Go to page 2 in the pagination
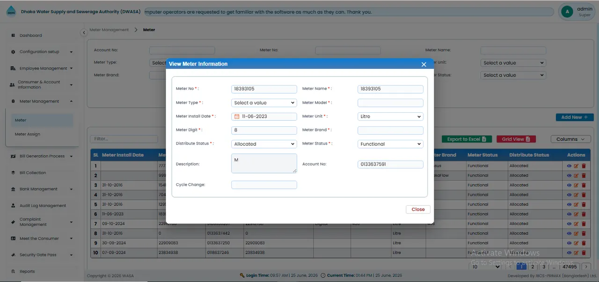Viewport: 599px width, 282px height. (533, 267)
